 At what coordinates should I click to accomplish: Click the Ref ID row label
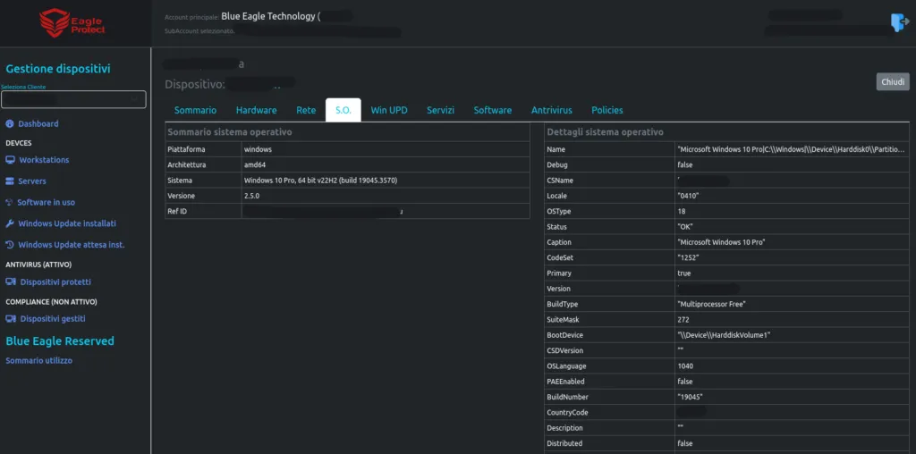coord(177,211)
